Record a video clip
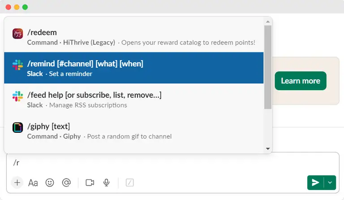Image resolution: width=344 pixels, height=200 pixels. pos(90,183)
